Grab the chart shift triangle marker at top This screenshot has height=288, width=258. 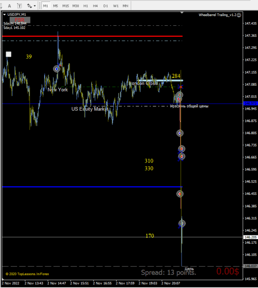click(182, 12)
